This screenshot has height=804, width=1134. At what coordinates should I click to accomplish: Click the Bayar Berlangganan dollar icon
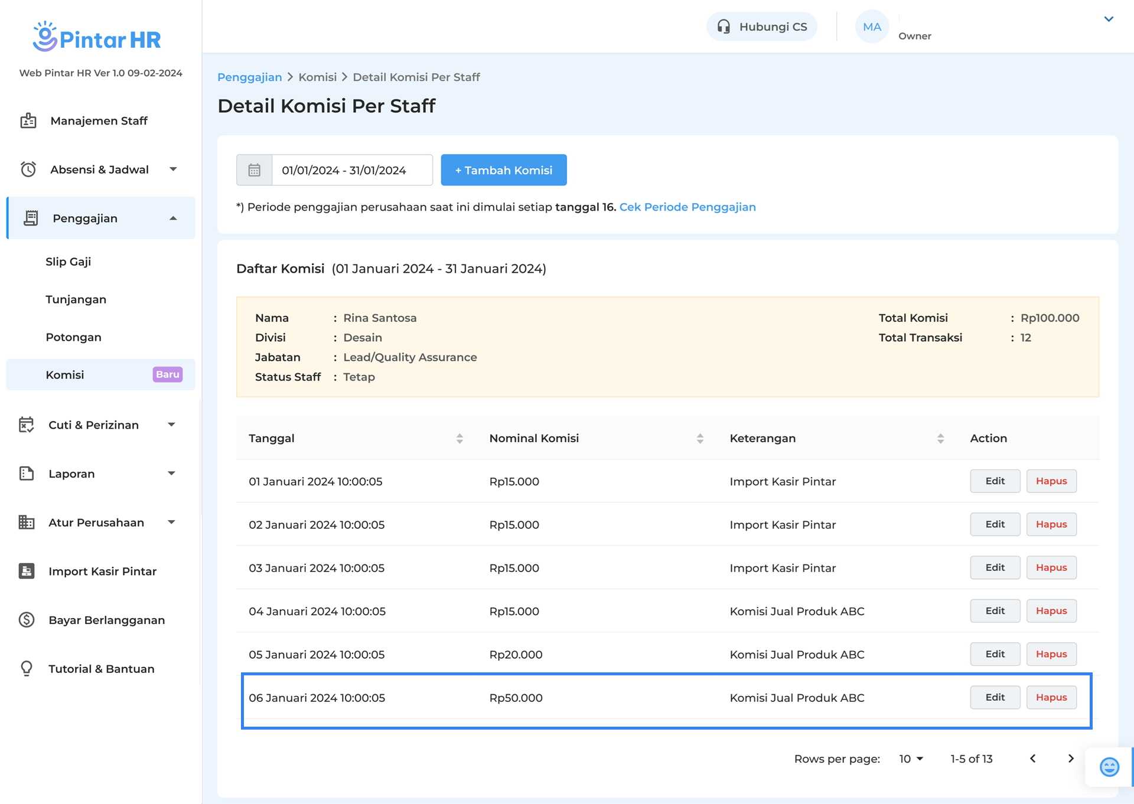coord(27,620)
